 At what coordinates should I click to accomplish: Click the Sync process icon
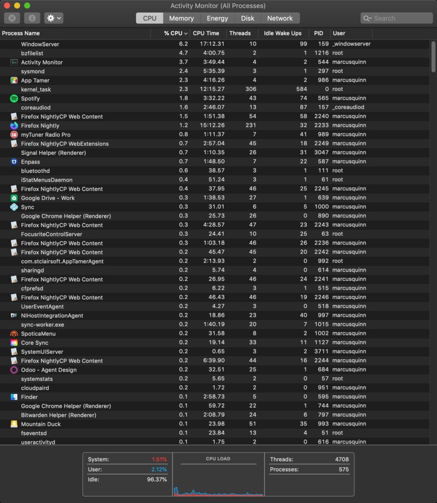[14, 207]
